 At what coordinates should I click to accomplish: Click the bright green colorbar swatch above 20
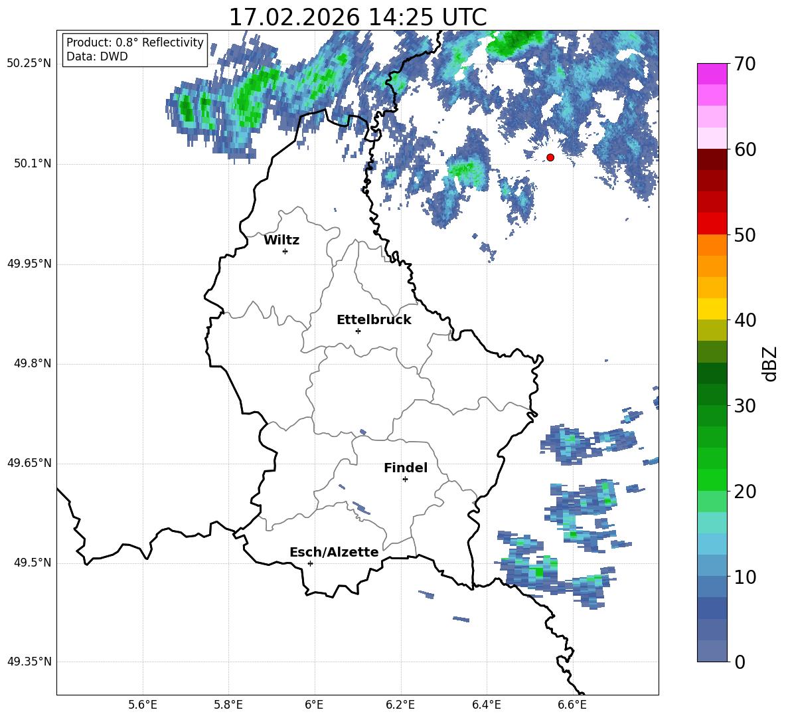pyautogui.click(x=712, y=480)
